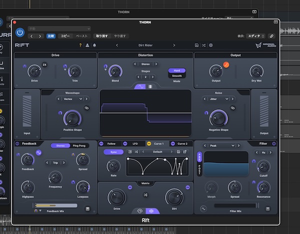Image resolution: width=300 pixels, height=234 pixels.
Task: Click the Dirt Rider preset name
Action: point(145,45)
